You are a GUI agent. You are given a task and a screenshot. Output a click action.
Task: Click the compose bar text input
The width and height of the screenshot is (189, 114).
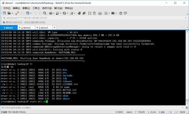[91, 108]
